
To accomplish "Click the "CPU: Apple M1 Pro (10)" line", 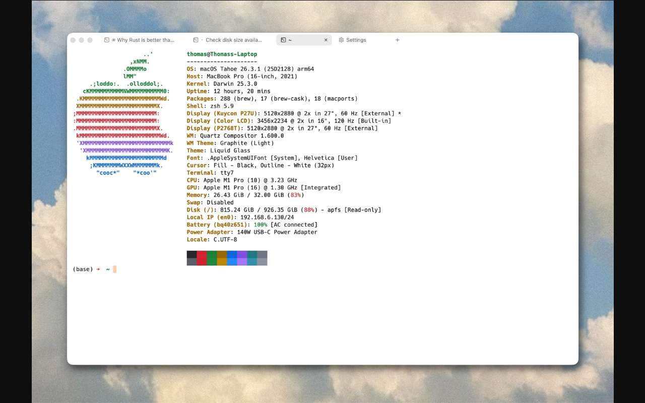I will [242, 180].
